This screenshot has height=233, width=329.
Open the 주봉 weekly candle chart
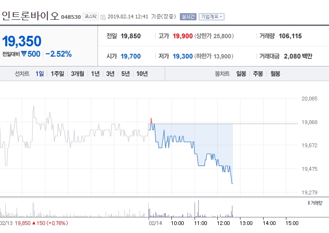(x=258, y=74)
